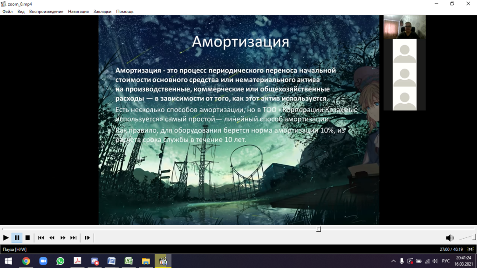The image size is (477, 268).
Task: Open the Помощь menu
Action: pos(125,12)
